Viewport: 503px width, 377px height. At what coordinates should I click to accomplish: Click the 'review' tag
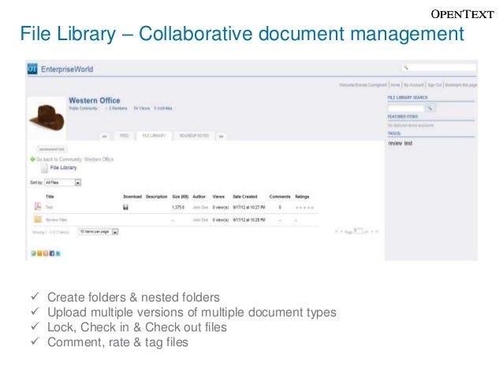(395, 143)
